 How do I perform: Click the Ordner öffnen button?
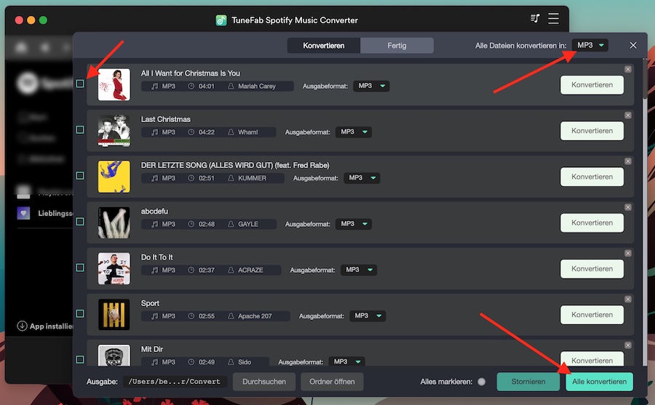[332, 382]
